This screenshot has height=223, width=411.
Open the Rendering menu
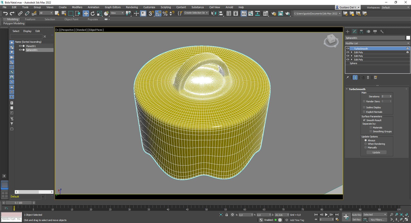click(132, 7)
